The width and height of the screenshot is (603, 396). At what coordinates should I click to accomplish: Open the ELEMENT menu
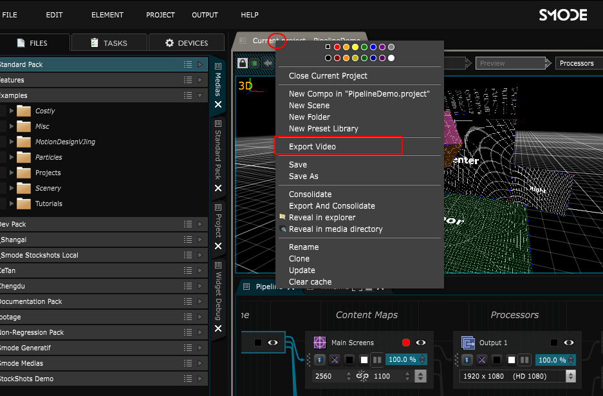(107, 15)
